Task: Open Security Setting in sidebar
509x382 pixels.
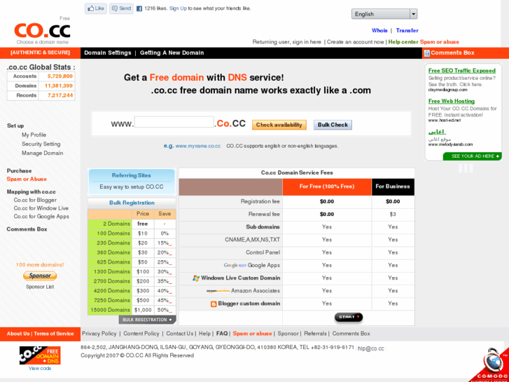Action: pyautogui.click(x=41, y=144)
